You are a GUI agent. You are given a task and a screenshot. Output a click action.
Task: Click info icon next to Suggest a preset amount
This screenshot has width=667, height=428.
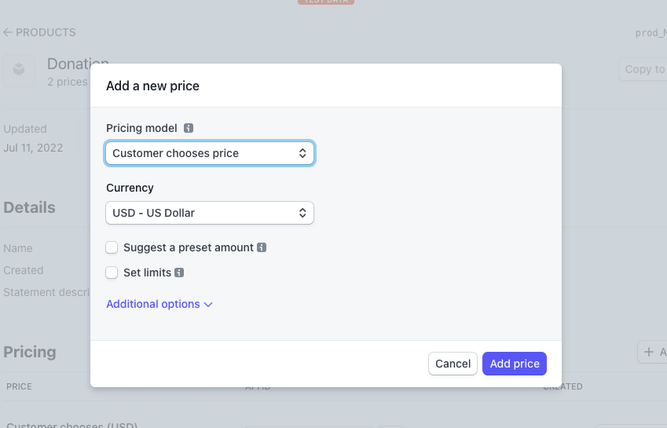(x=262, y=247)
